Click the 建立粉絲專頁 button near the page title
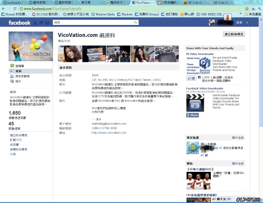 click(x=234, y=34)
